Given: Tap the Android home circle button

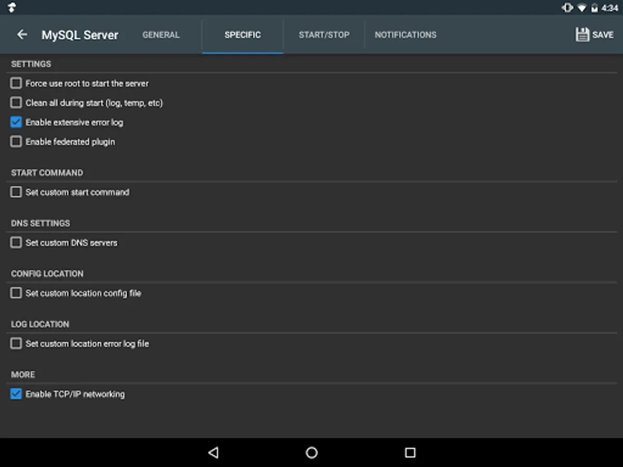Looking at the screenshot, I should (x=311, y=452).
